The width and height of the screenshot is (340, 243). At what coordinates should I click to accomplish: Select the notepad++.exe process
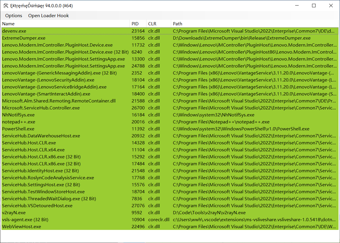tap(170, 122)
